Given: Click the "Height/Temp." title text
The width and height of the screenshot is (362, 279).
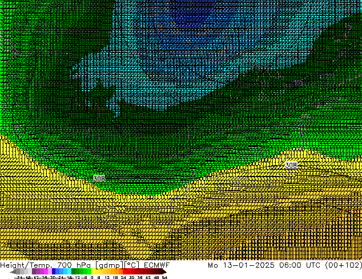Looking at the screenshot, I should click(x=26, y=265).
